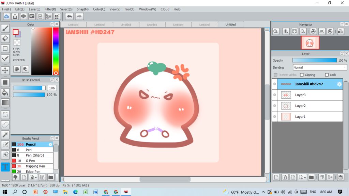Select the Pen brush in list

click(32, 150)
